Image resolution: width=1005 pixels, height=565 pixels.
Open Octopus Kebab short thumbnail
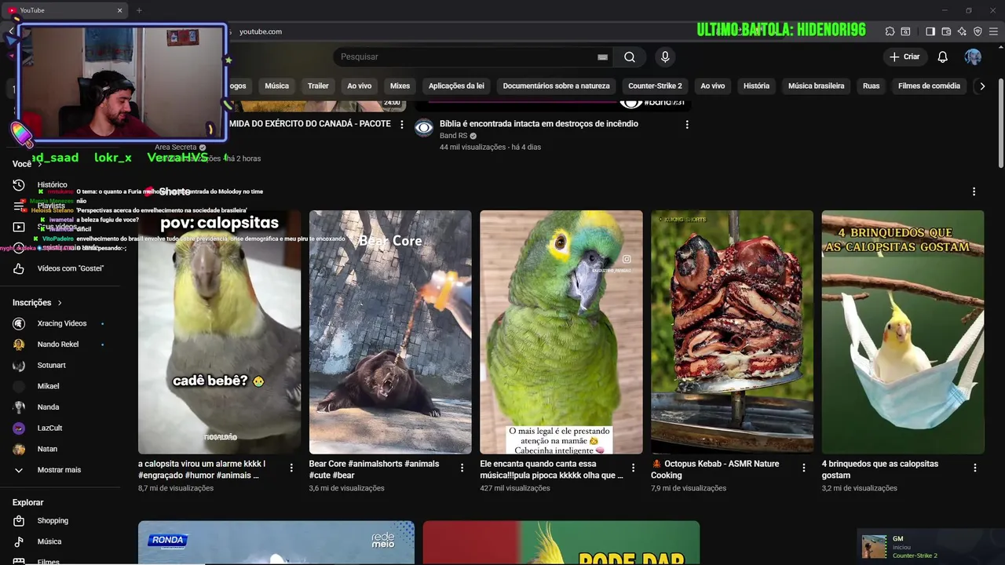[x=732, y=332]
